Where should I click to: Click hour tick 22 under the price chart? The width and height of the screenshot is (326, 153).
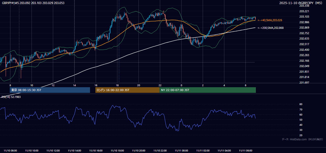coord(160,85)
